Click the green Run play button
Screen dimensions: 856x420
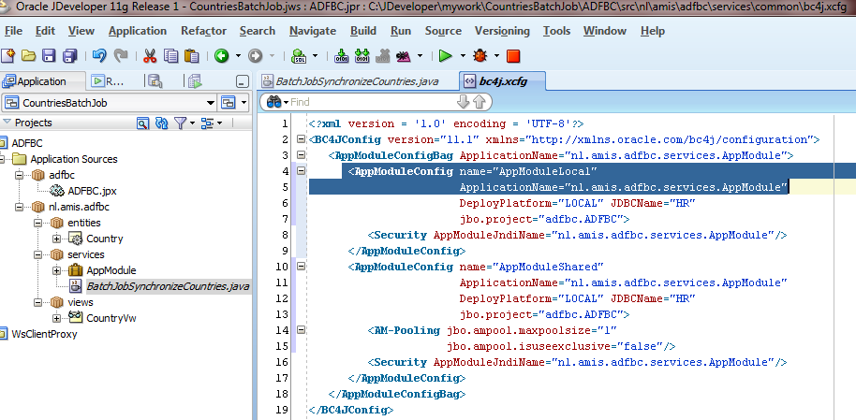tap(447, 57)
